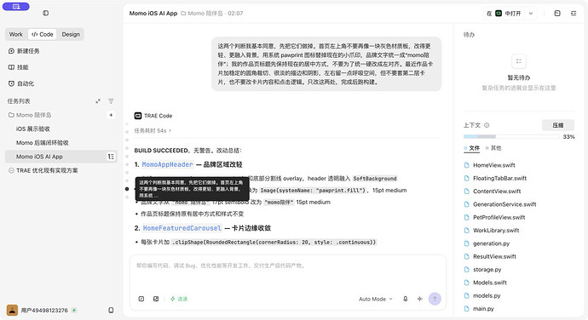
Task: Open models.py in the context files
Action: pos(487,295)
